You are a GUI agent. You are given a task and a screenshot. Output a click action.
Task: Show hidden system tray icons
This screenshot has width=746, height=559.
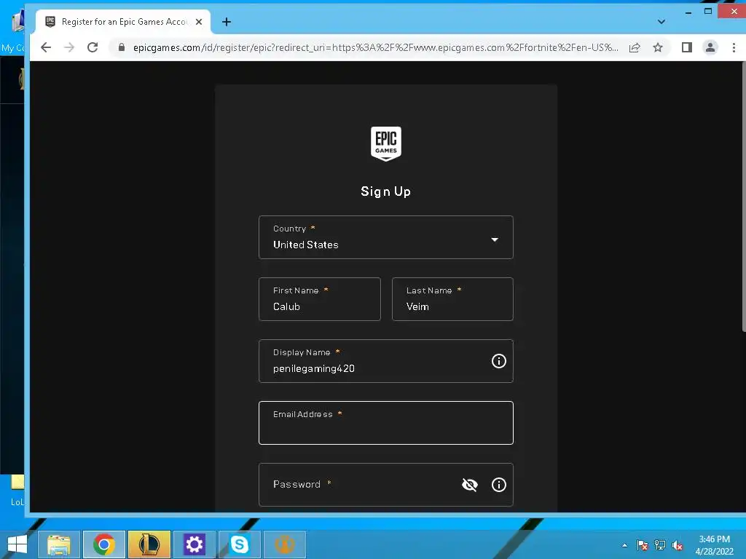click(x=624, y=545)
